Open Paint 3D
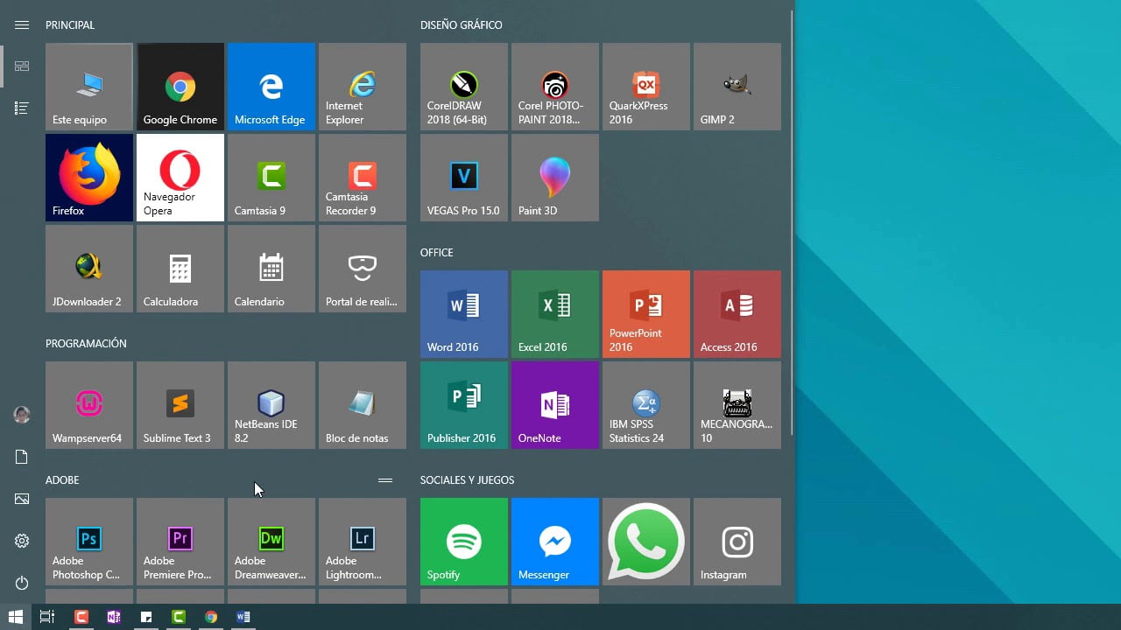1121x630 pixels. (x=554, y=177)
